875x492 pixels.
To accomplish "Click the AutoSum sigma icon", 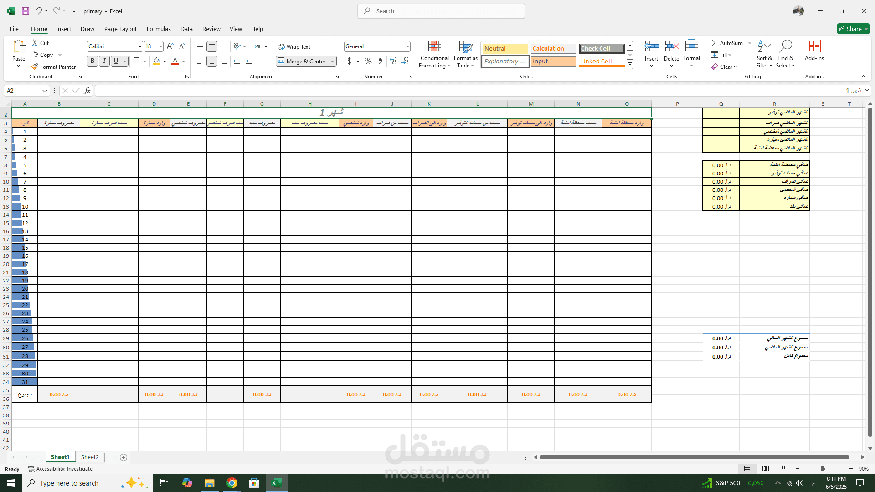I will (715, 43).
